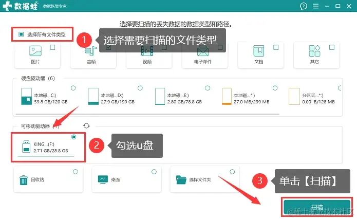357x219 pixels.
Task: Click the 27.9 GB/199 GB text
Action: click(x=118, y=102)
